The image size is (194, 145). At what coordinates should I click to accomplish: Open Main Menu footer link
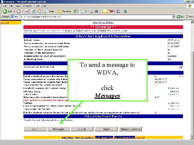click(67, 137)
